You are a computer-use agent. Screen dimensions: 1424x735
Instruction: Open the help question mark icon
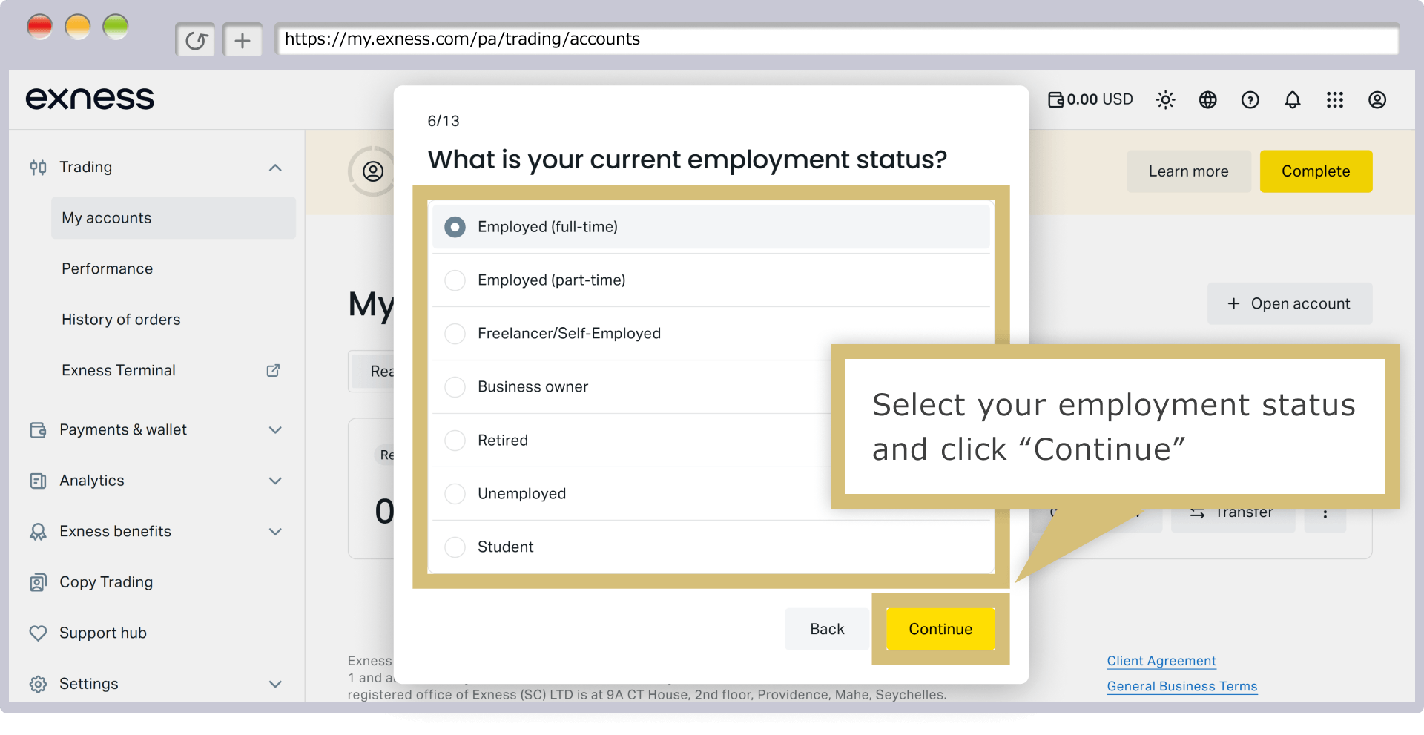(1250, 99)
